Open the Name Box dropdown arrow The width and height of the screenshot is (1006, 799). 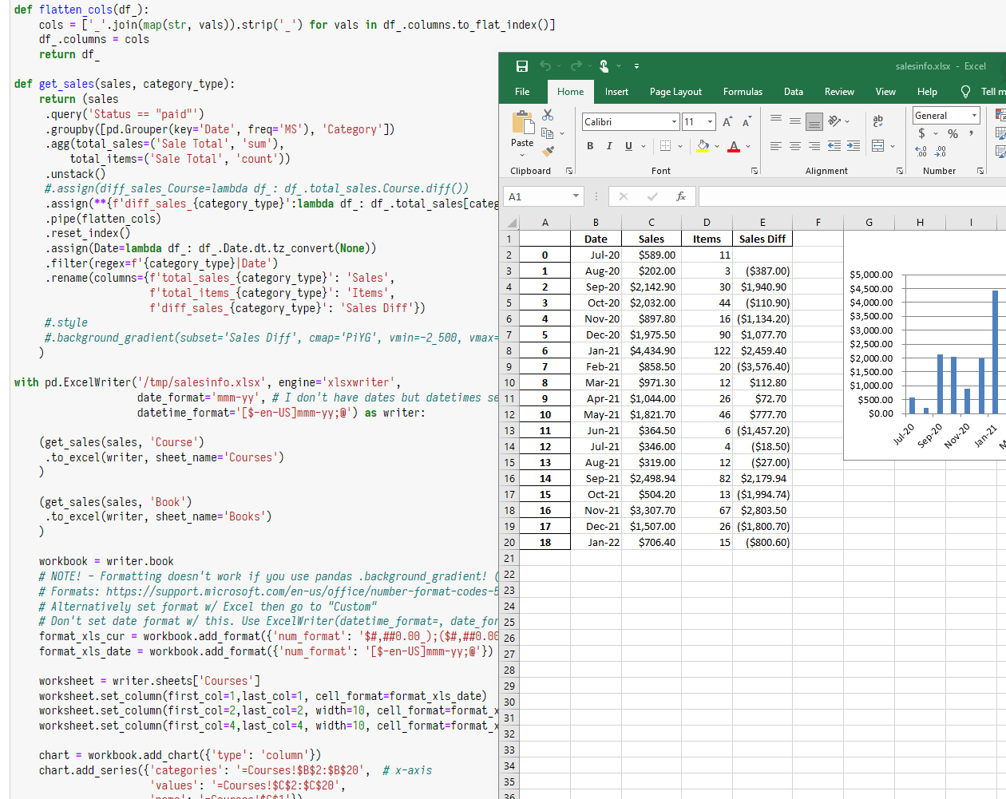coord(576,196)
